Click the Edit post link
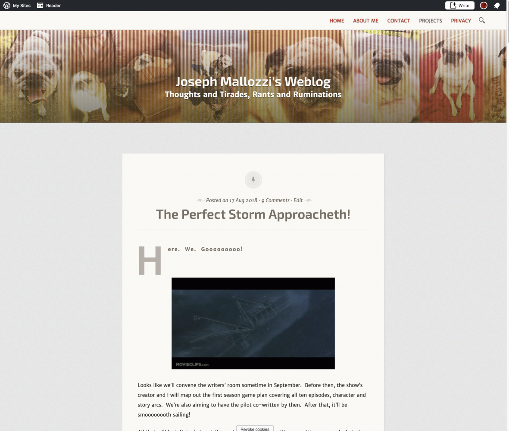 pos(298,200)
